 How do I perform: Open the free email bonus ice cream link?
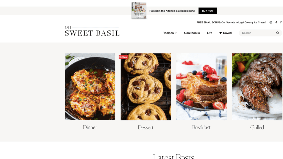[231, 22]
